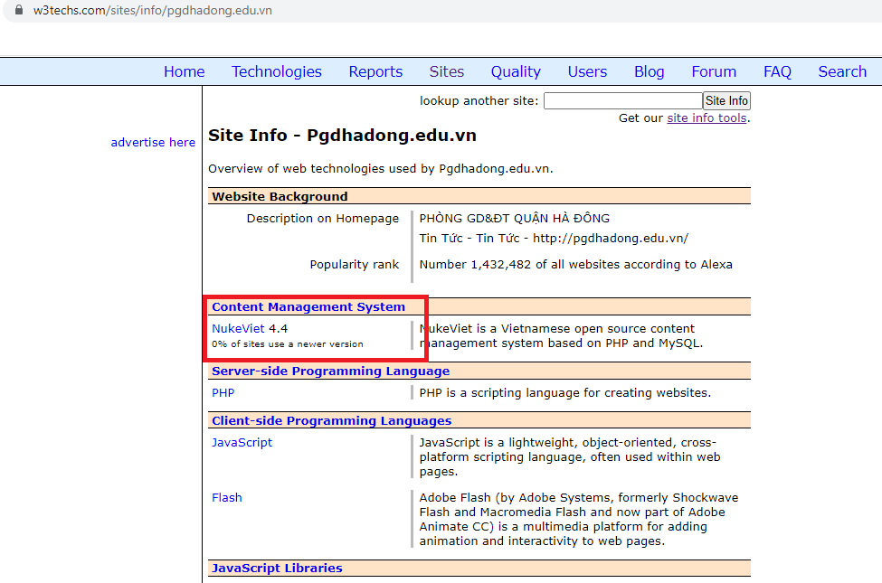The image size is (882, 583).
Task: Open the Quality navigation link
Action: pyautogui.click(x=516, y=72)
